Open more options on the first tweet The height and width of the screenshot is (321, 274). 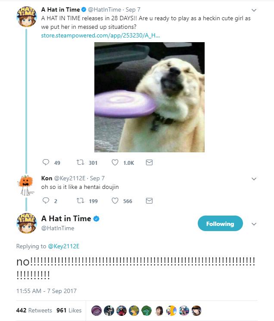click(254, 10)
